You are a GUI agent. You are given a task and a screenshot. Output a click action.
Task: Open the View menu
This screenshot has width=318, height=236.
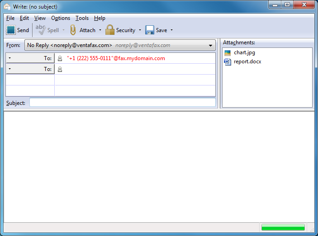point(40,18)
